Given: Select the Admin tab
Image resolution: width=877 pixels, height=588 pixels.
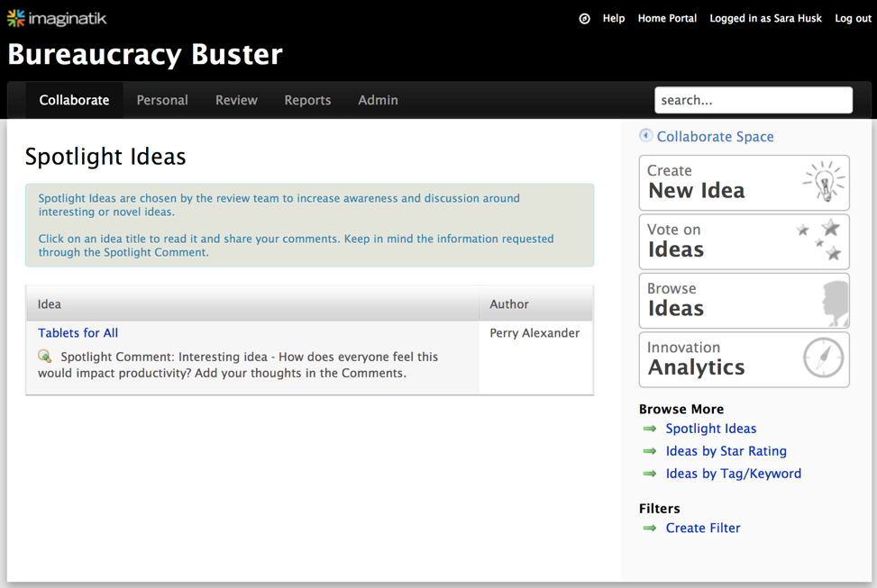Looking at the screenshot, I should click(378, 100).
